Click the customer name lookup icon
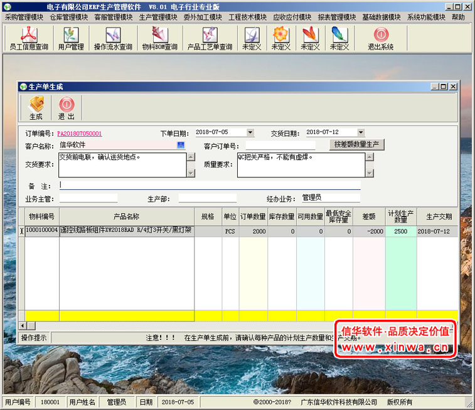 [x=181, y=145]
